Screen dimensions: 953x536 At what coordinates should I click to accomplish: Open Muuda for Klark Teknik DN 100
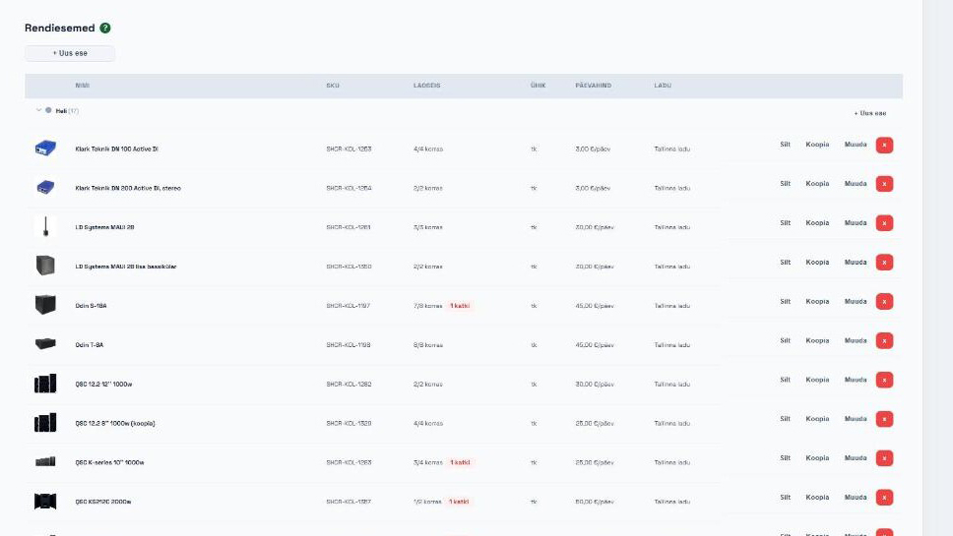856,145
